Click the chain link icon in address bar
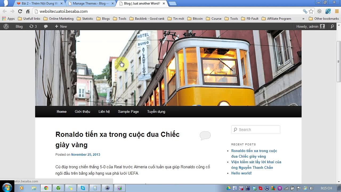This screenshot has width=341, height=192. 305,11
